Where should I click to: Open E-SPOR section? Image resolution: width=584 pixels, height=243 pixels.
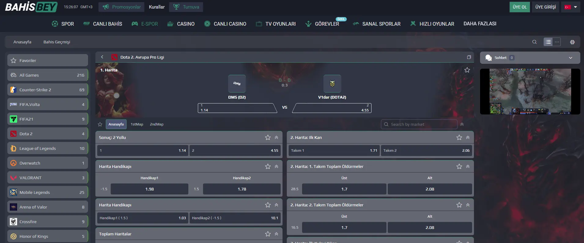pyautogui.click(x=145, y=24)
